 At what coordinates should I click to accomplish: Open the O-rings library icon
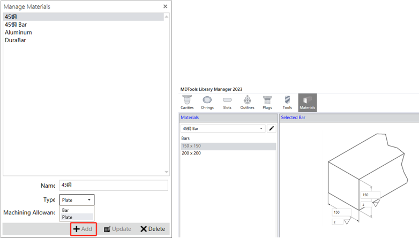coord(207,103)
